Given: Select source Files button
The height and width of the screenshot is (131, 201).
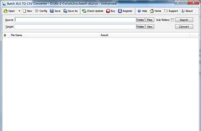Looking at the screenshot, I should click(150, 20).
